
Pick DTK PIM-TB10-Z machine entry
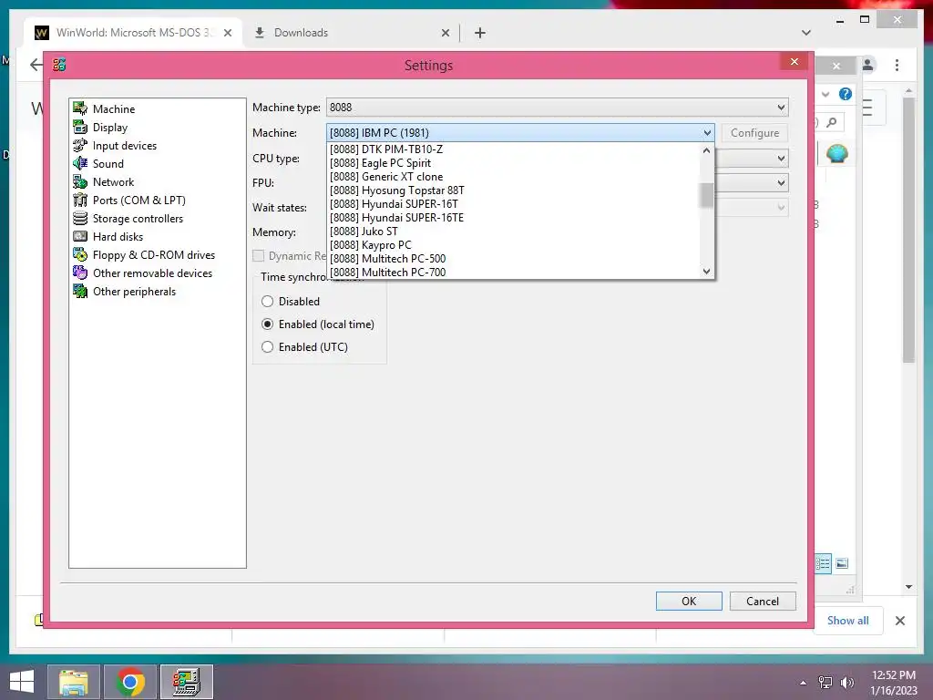tap(514, 149)
